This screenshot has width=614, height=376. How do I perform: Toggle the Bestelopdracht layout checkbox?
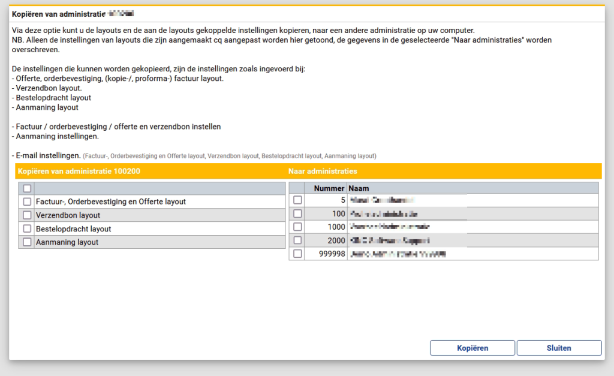pyautogui.click(x=26, y=229)
